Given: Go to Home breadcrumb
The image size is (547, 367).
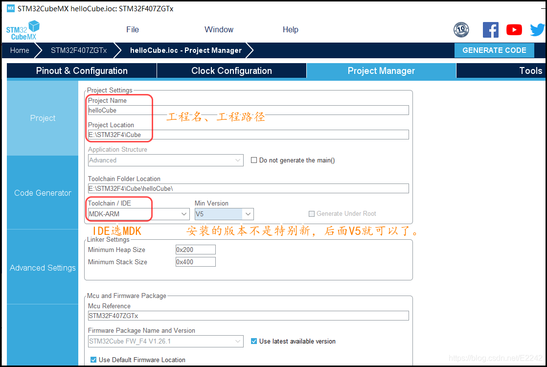Looking at the screenshot, I should coord(20,50).
